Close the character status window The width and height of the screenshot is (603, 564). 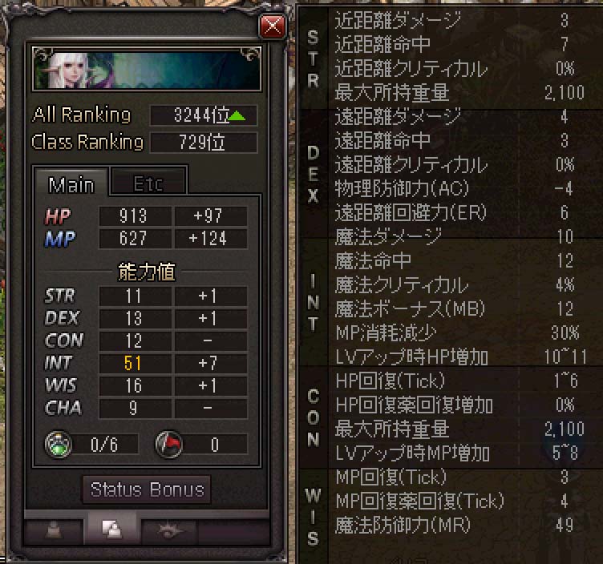(273, 26)
